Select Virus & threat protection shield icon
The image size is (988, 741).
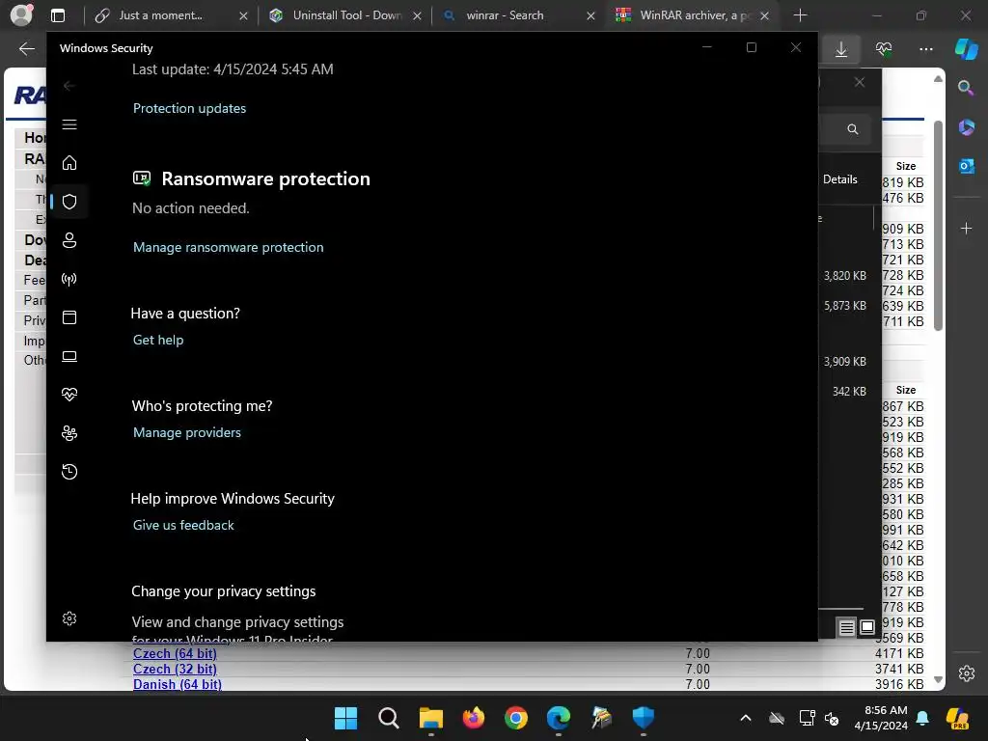pyautogui.click(x=69, y=202)
